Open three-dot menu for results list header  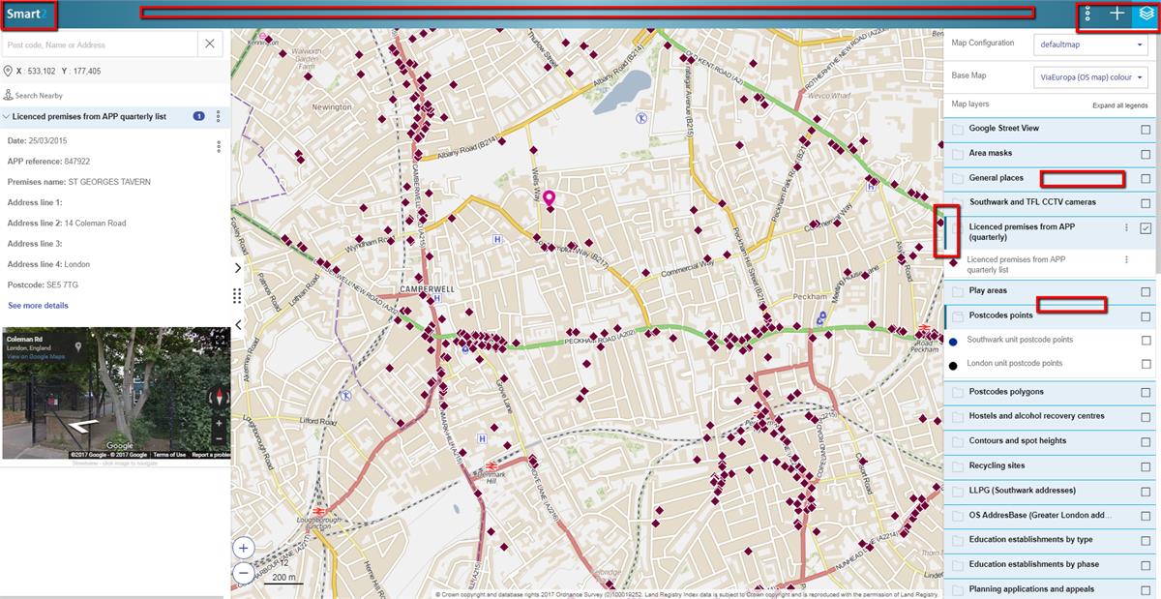tap(219, 116)
